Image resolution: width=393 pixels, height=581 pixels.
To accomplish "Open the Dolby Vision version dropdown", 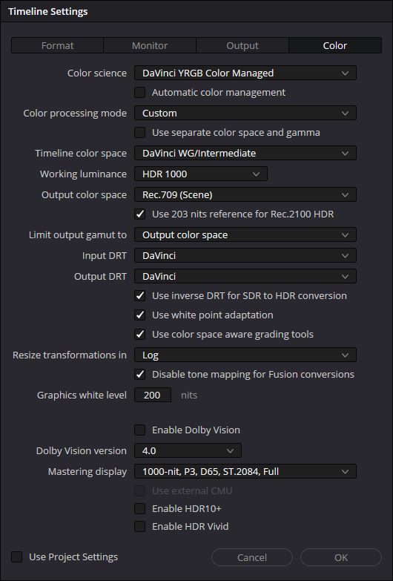I will coord(188,450).
